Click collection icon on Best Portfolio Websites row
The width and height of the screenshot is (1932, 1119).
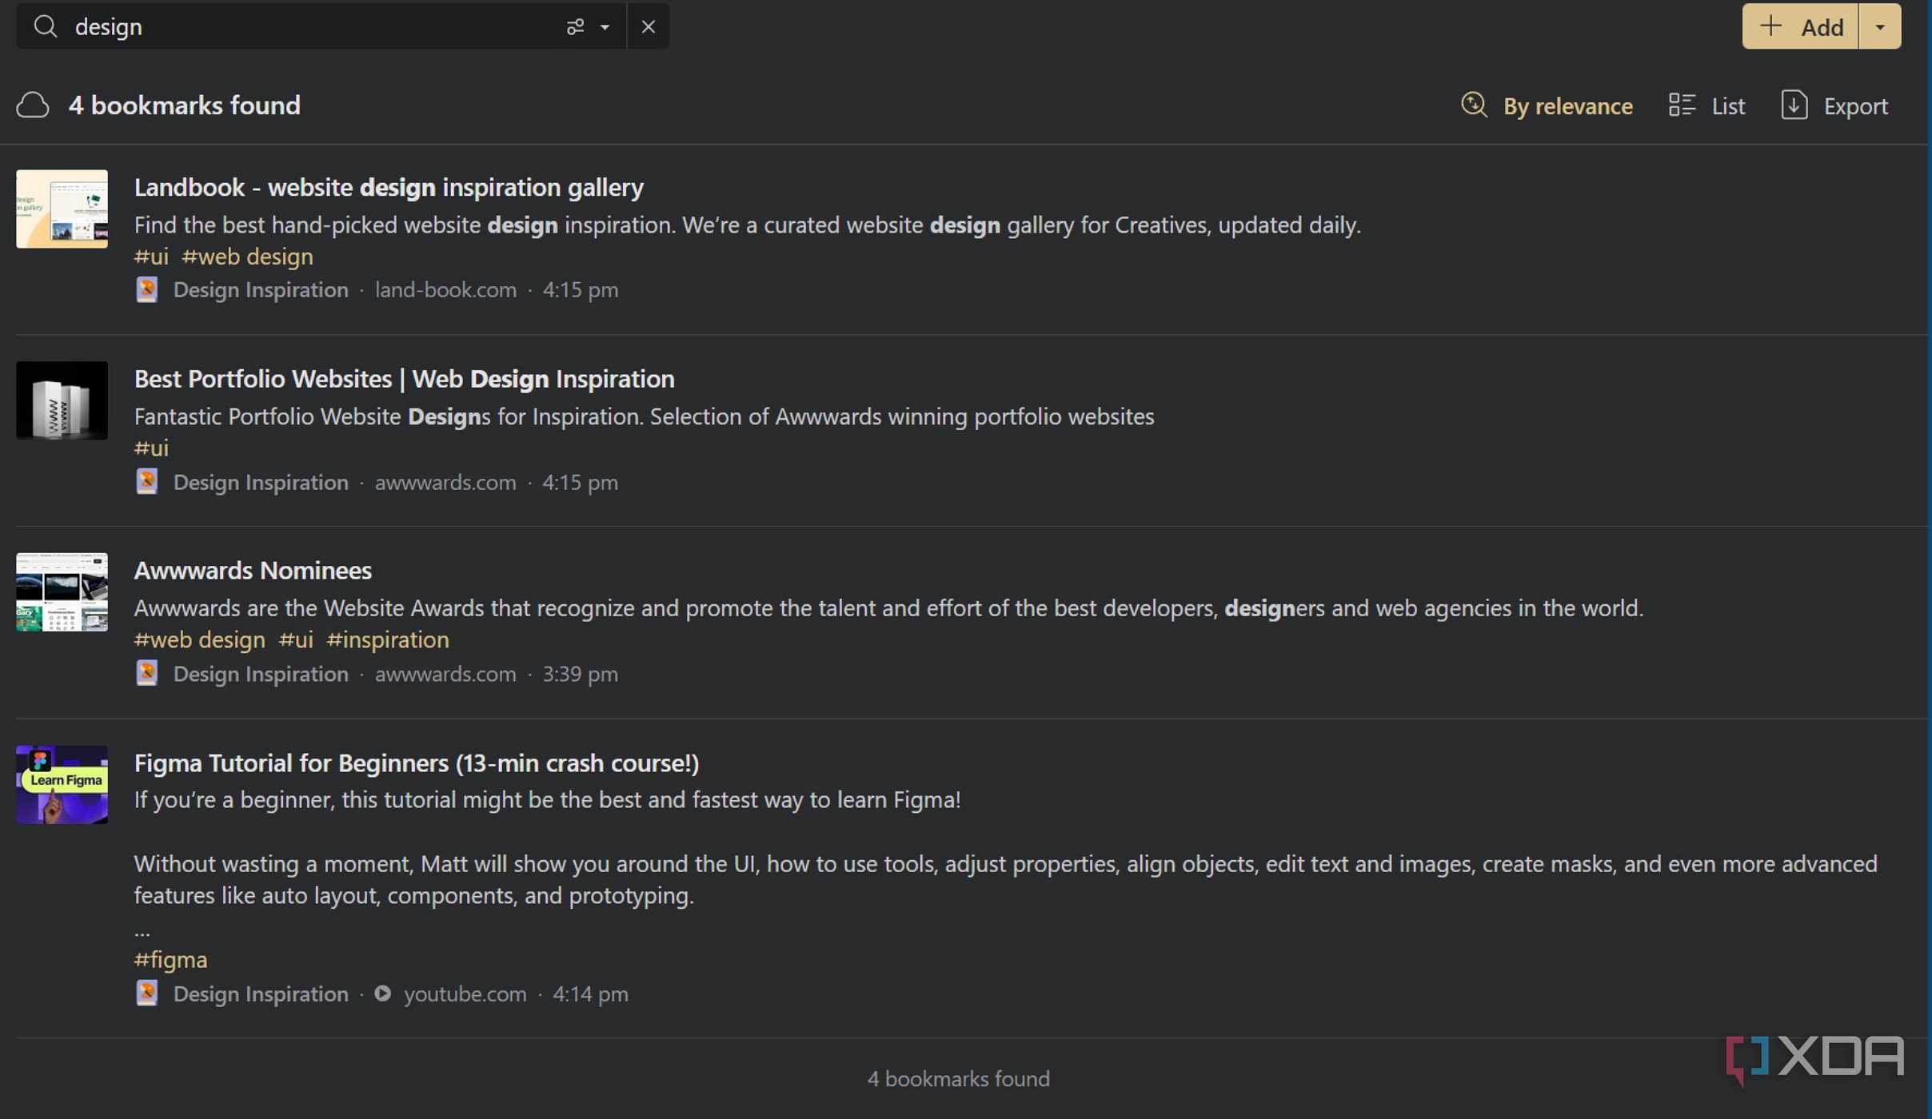pos(146,482)
